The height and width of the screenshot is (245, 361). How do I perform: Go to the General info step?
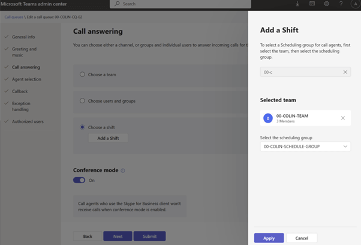pos(23,37)
